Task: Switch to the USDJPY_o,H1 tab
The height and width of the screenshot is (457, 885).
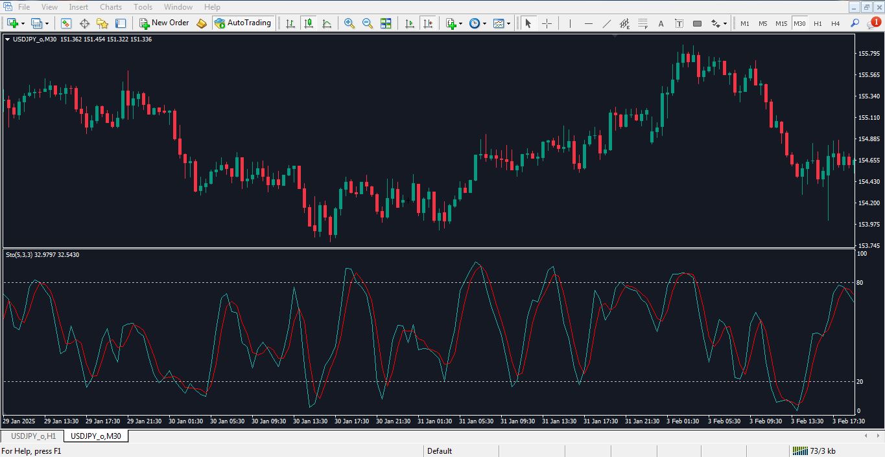Action: pos(33,436)
